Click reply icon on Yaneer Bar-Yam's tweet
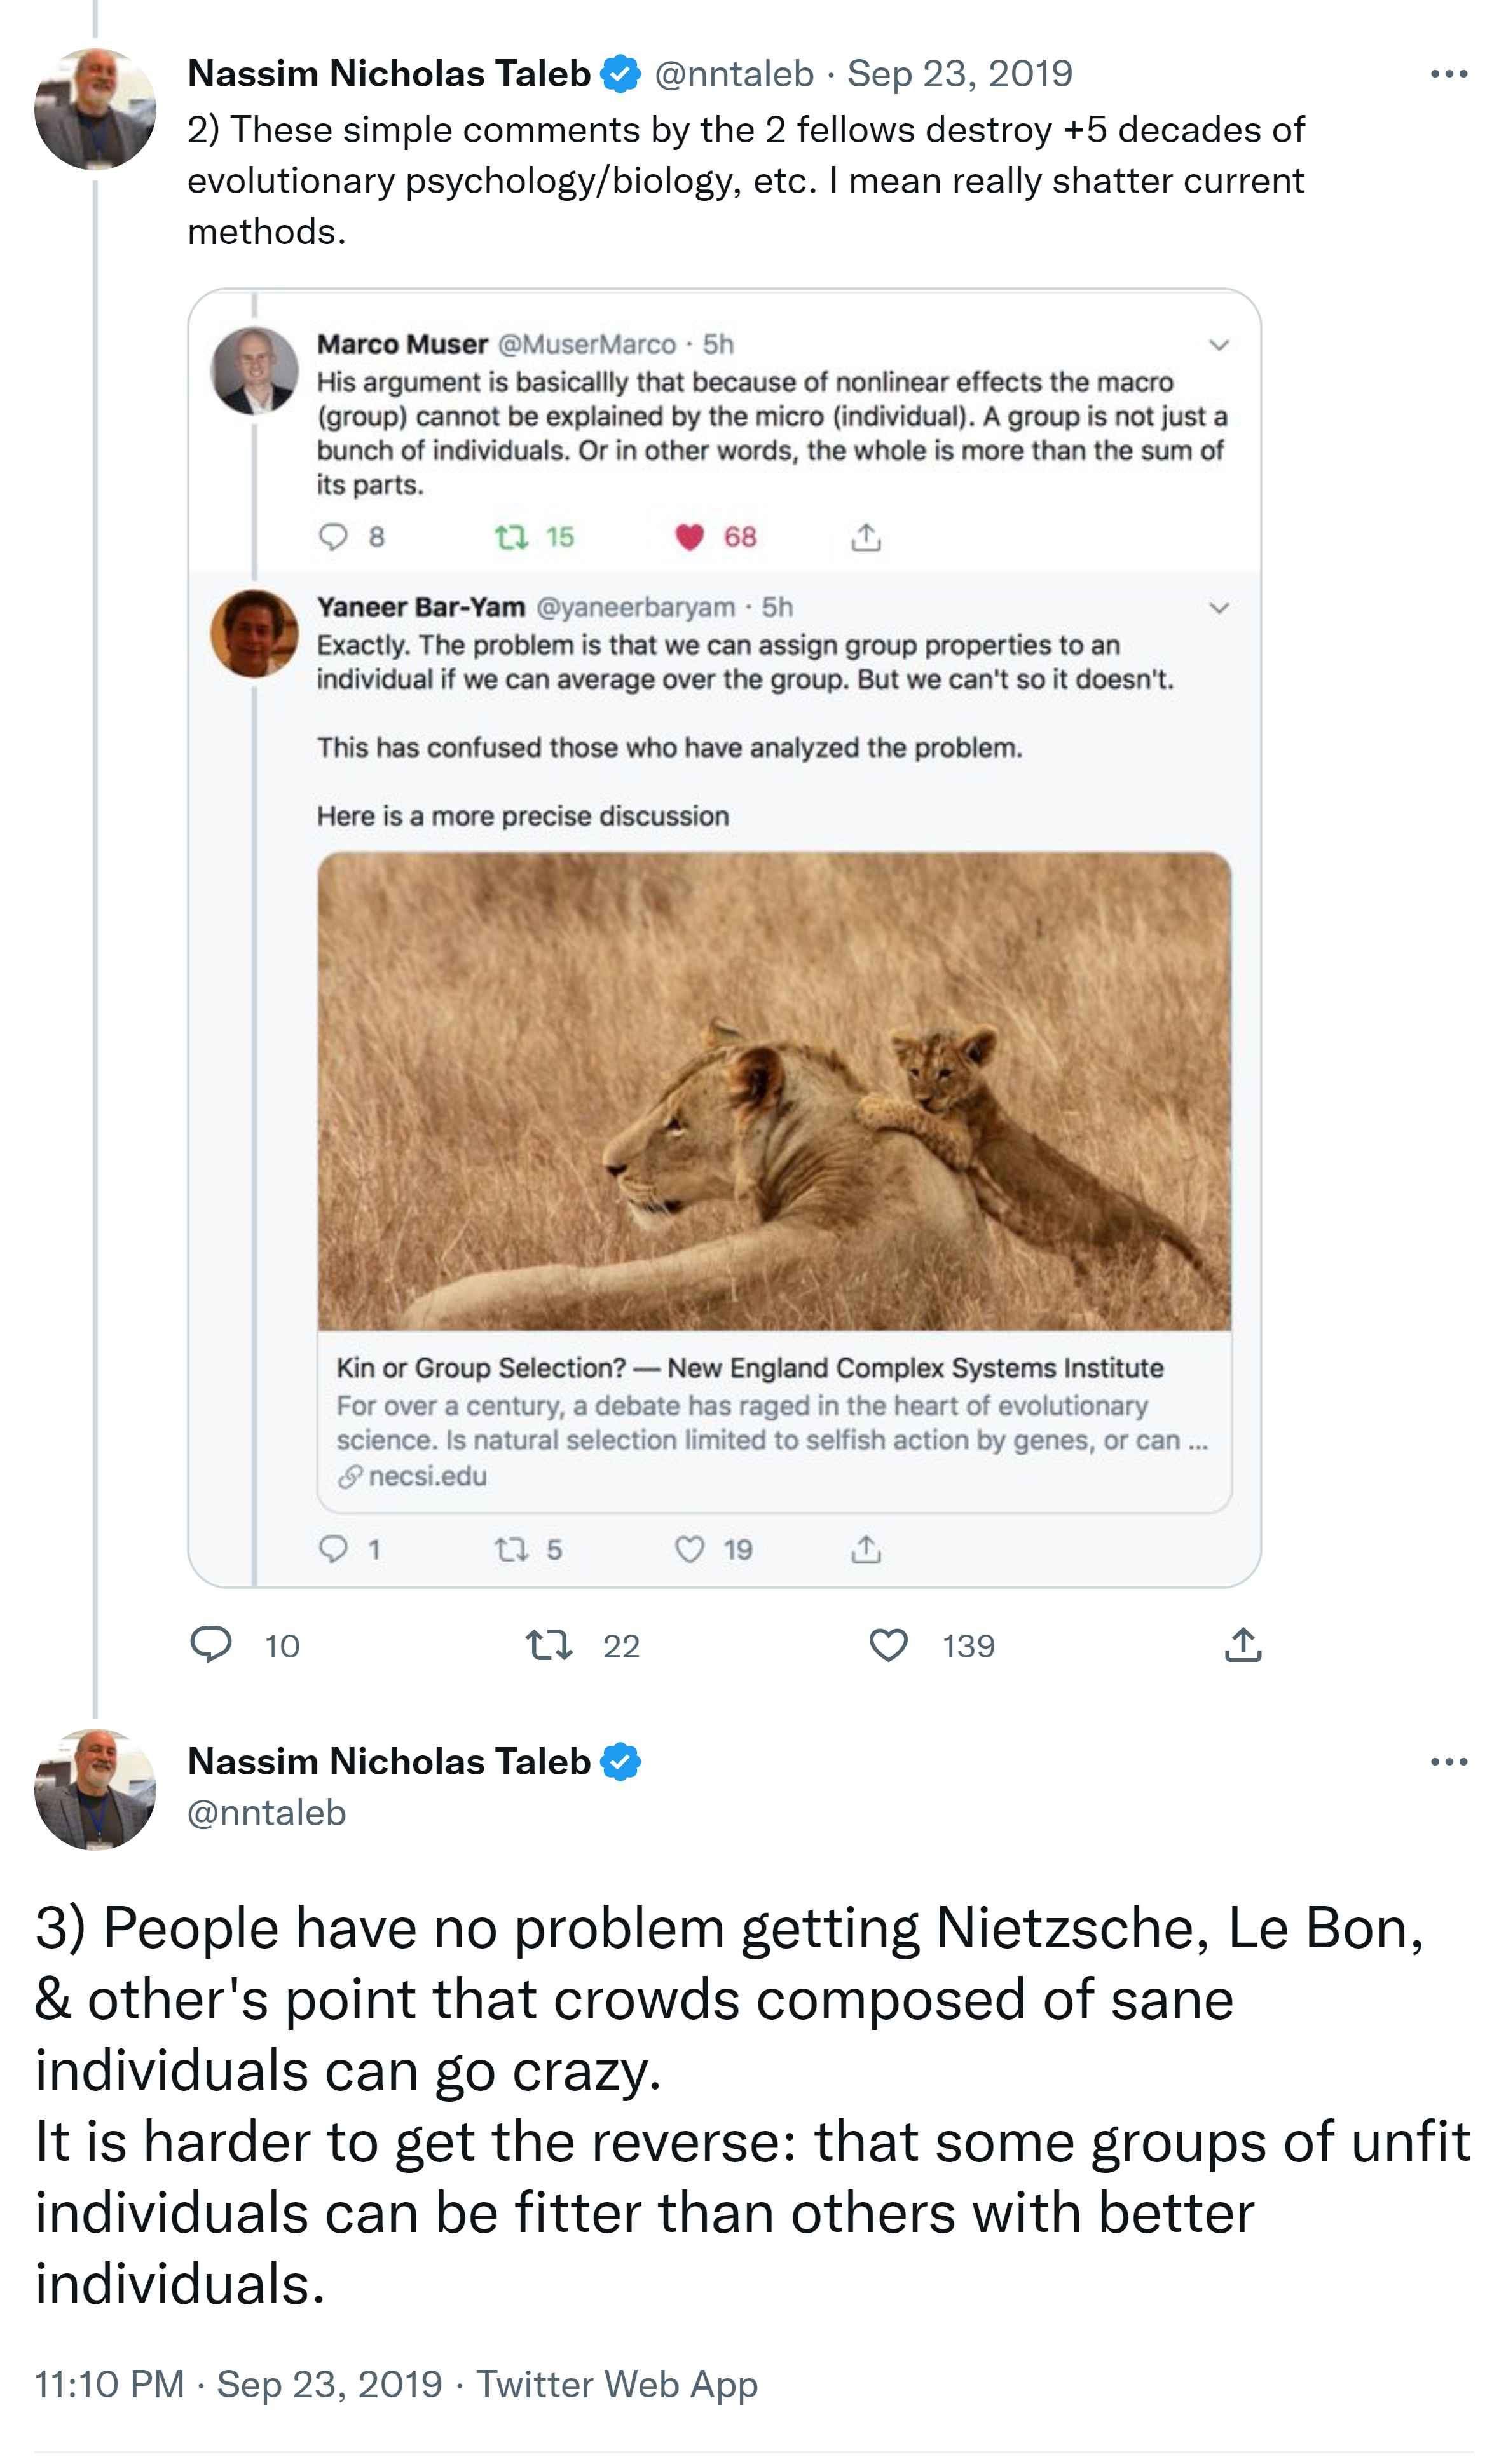 click(333, 1549)
